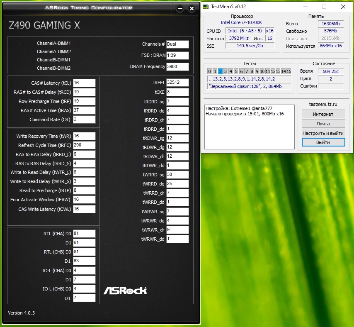Click the tWTR_S value field
The height and width of the screenshot is (327, 354).
click(84, 181)
